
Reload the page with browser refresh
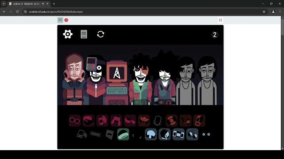17,12
